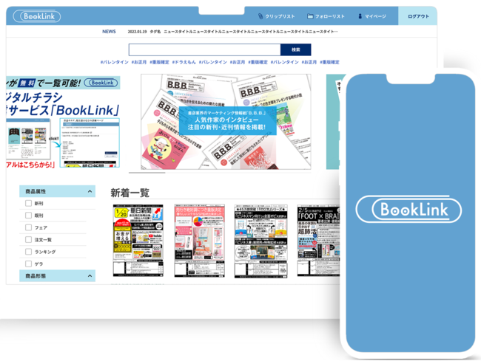Check the 新刊 checkbox

[x=29, y=203]
